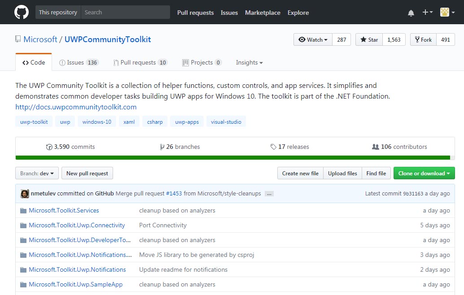The height and width of the screenshot is (295, 464).
Task: Click the contributors people icon
Action: click(x=375, y=147)
